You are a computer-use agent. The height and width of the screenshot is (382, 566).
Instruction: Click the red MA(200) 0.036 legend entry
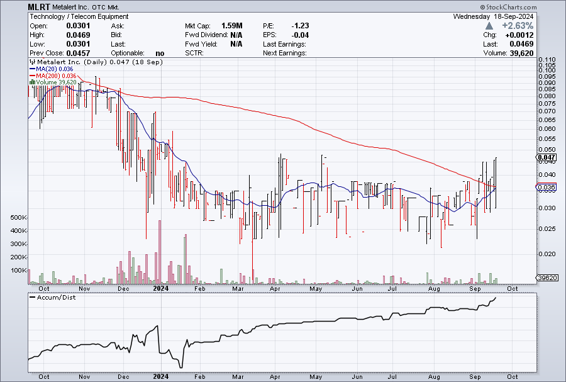click(53, 76)
